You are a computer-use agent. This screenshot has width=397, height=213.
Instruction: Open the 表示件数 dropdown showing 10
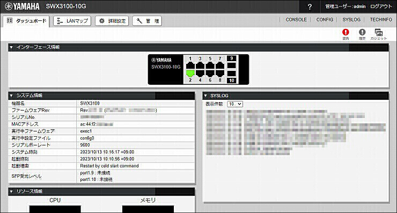click(235, 104)
